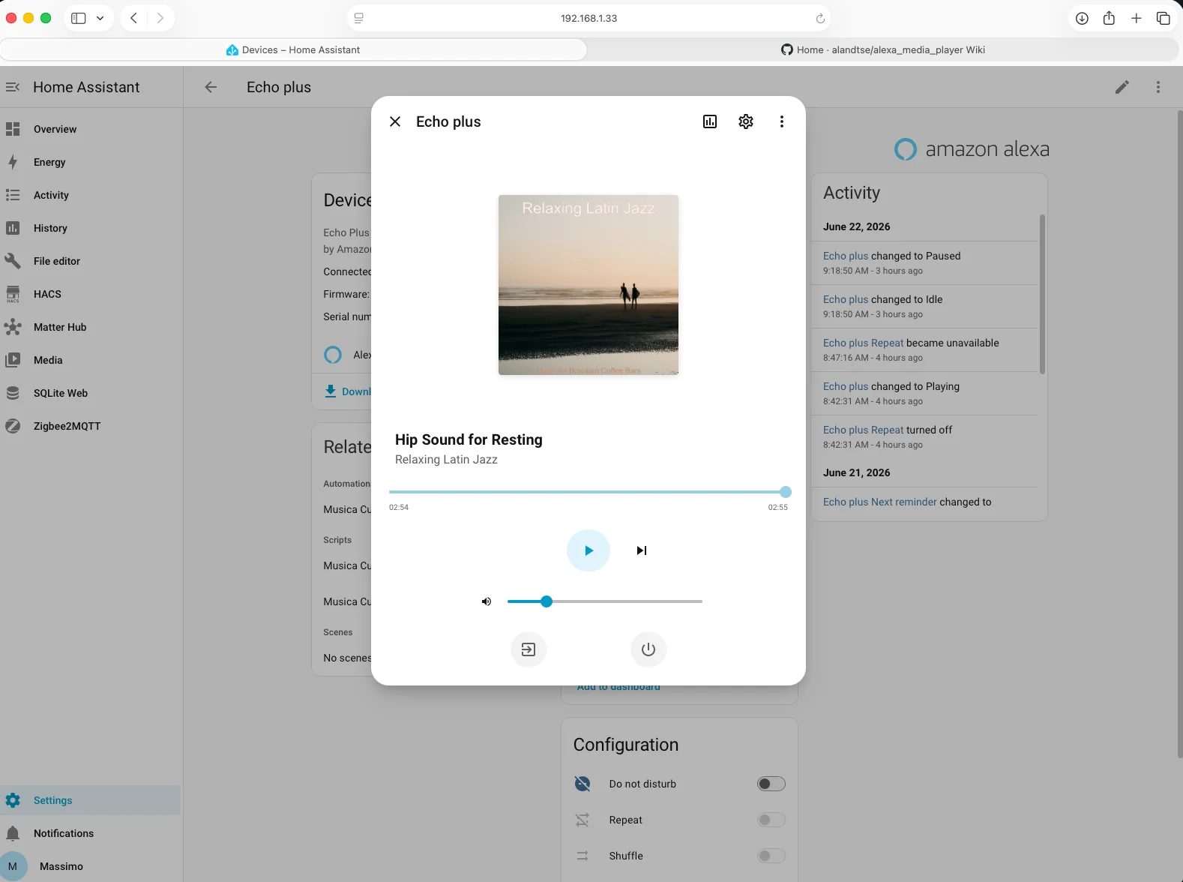Edit device with the pencil icon
The image size is (1183, 882).
pos(1122,87)
